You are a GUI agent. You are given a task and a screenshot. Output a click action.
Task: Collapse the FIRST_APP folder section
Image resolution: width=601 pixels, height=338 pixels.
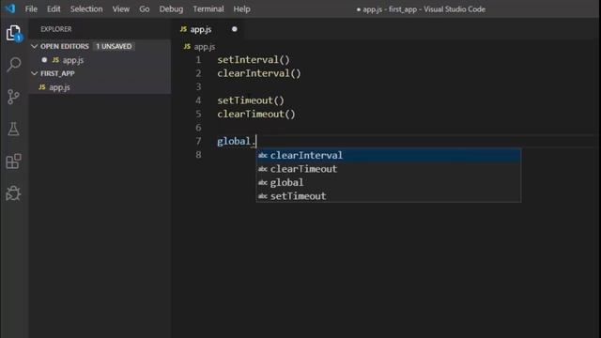[35, 73]
